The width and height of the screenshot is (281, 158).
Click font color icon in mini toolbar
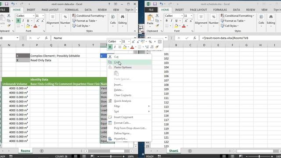pos(132,47)
